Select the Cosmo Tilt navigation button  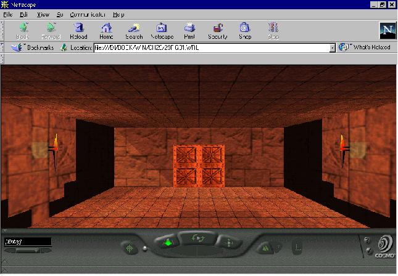[197, 238]
